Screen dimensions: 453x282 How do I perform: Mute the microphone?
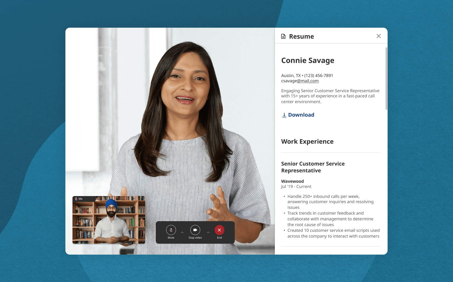tap(171, 230)
